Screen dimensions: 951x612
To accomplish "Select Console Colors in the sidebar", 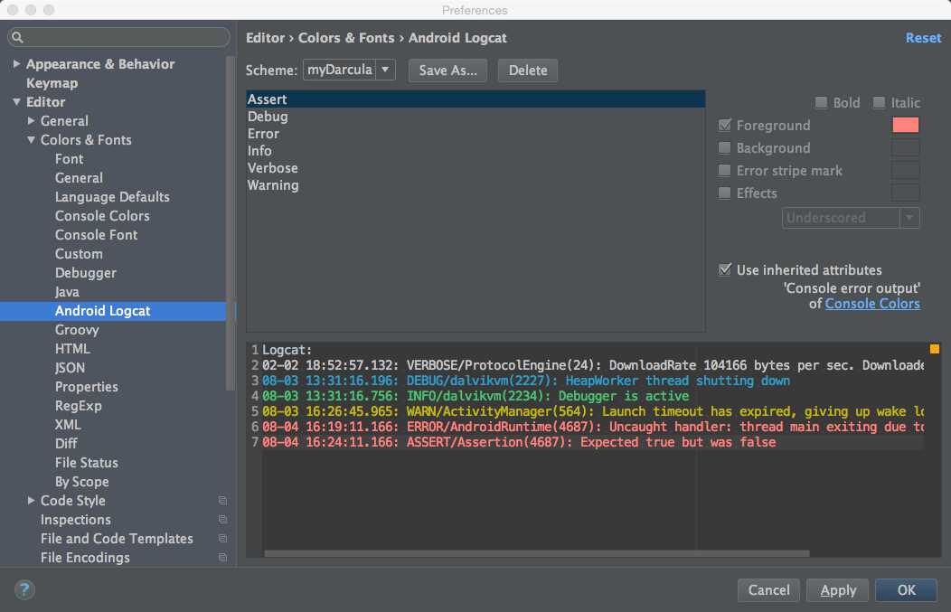I will pos(102,216).
